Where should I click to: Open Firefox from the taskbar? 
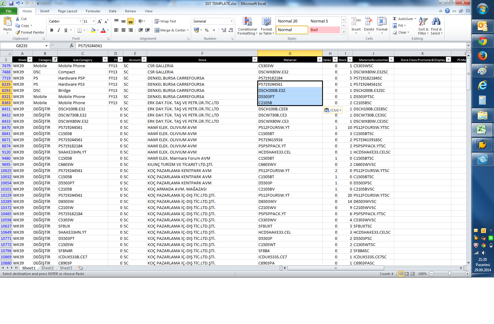pos(482,56)
